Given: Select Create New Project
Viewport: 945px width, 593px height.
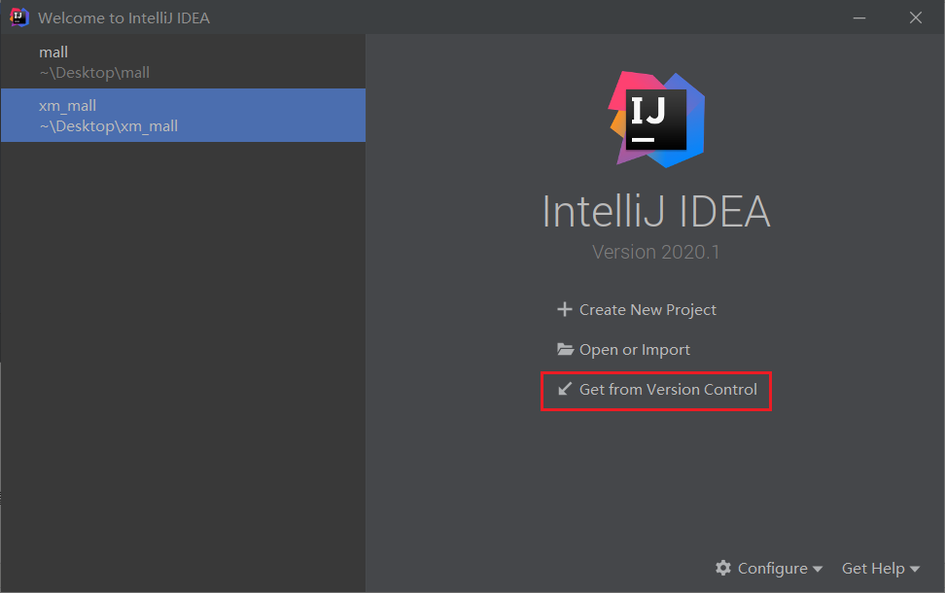Looking at the screenshot, I should pyautogui.click(x=647, y=310).
